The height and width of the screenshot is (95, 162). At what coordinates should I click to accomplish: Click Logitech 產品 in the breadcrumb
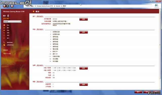(30, 6)
